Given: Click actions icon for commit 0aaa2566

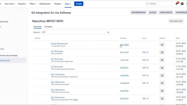Looking at the screenshot, I should click(x=162, y=91).
